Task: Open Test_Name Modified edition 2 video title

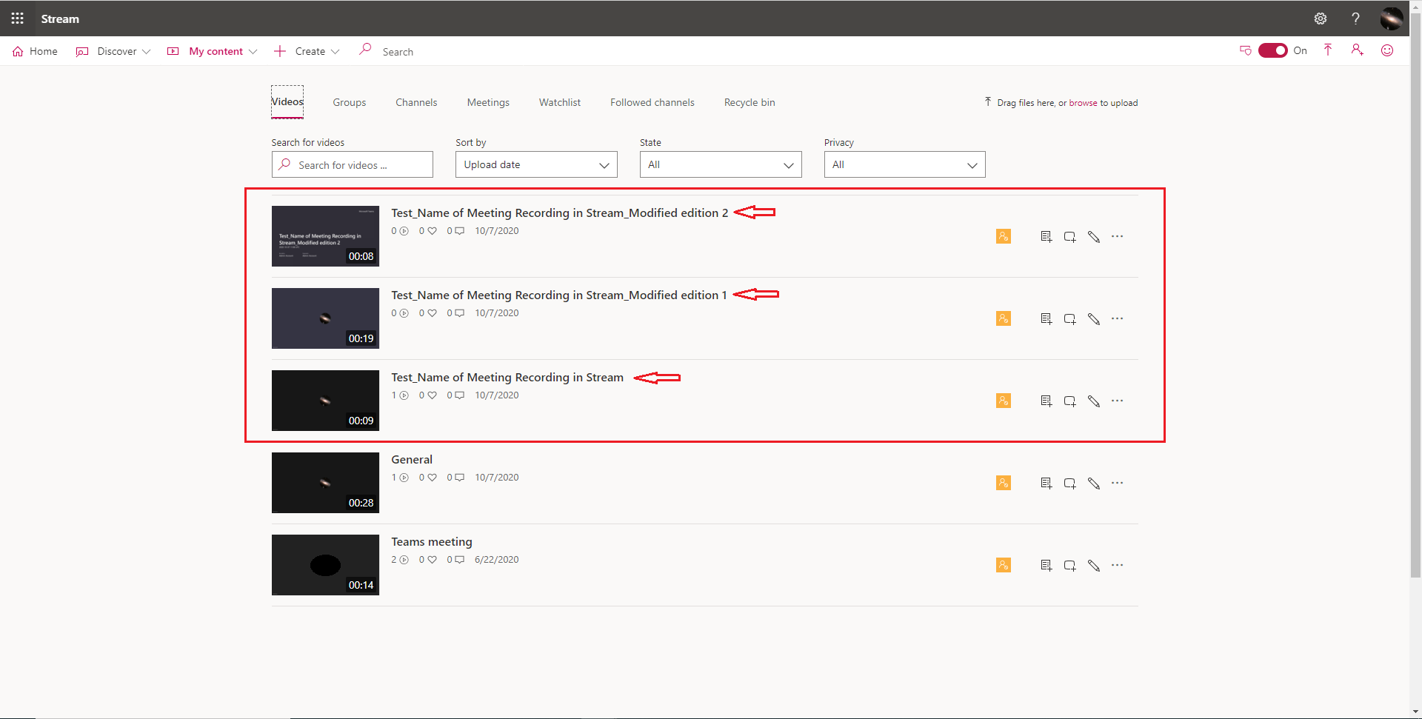Action: (x=560, y=213)
